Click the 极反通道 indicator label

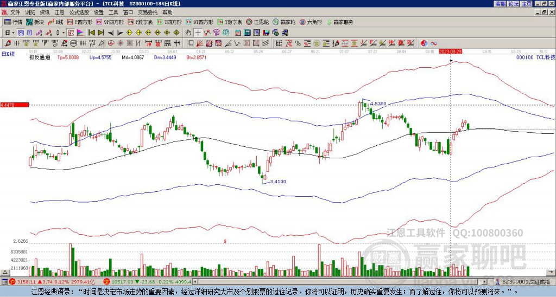tap(40, 57)
